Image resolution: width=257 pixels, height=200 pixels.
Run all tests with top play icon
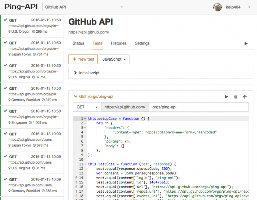pos(246,43)
